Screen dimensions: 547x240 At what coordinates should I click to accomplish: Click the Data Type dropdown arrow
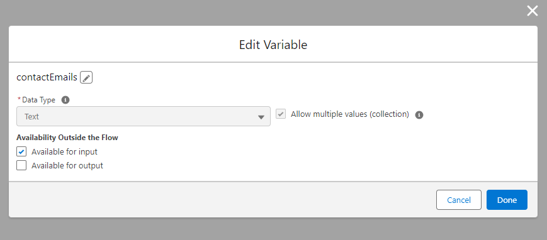[261, 117]
